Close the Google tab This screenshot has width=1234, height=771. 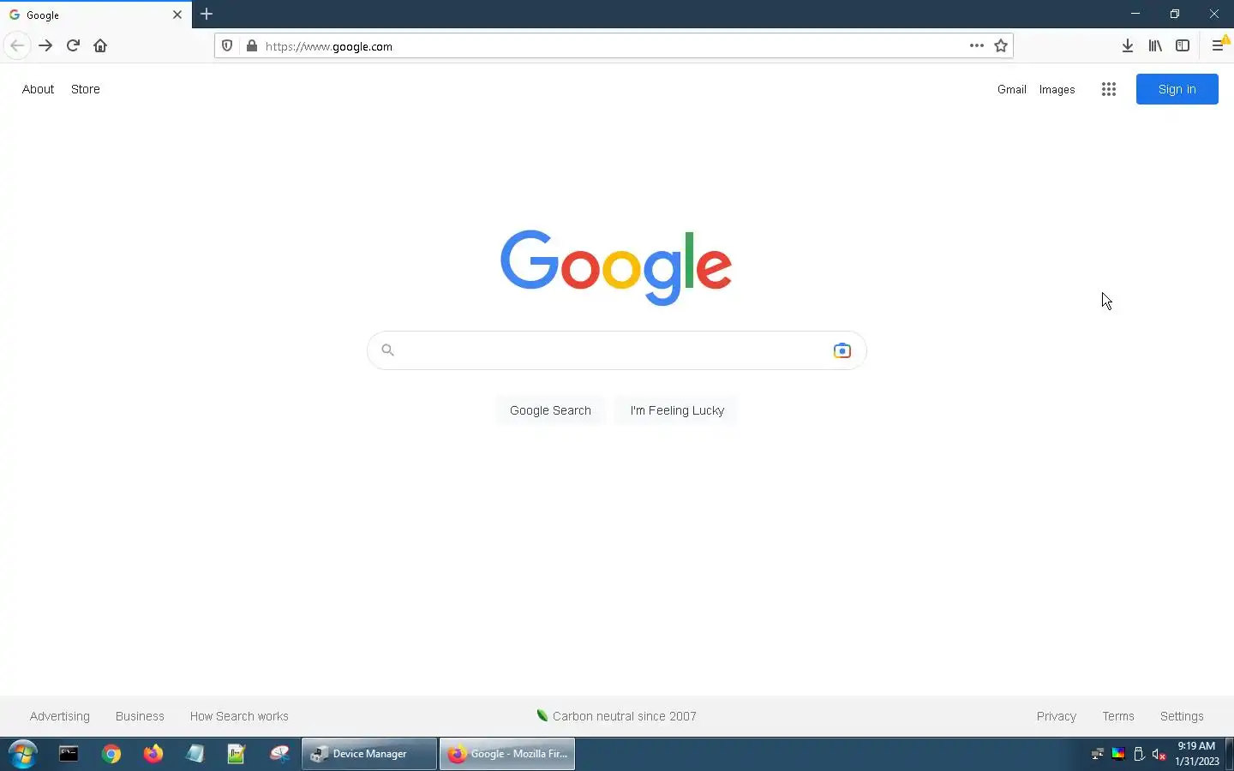coord(177,15)
